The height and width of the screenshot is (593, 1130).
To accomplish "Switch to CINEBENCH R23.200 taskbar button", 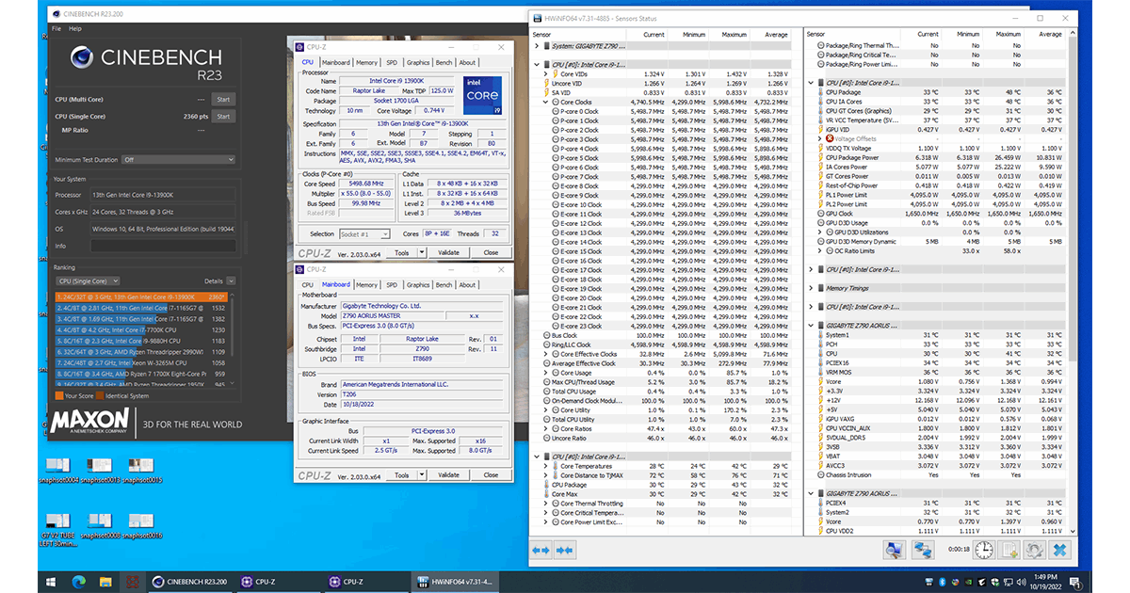I will coord(189,582).
